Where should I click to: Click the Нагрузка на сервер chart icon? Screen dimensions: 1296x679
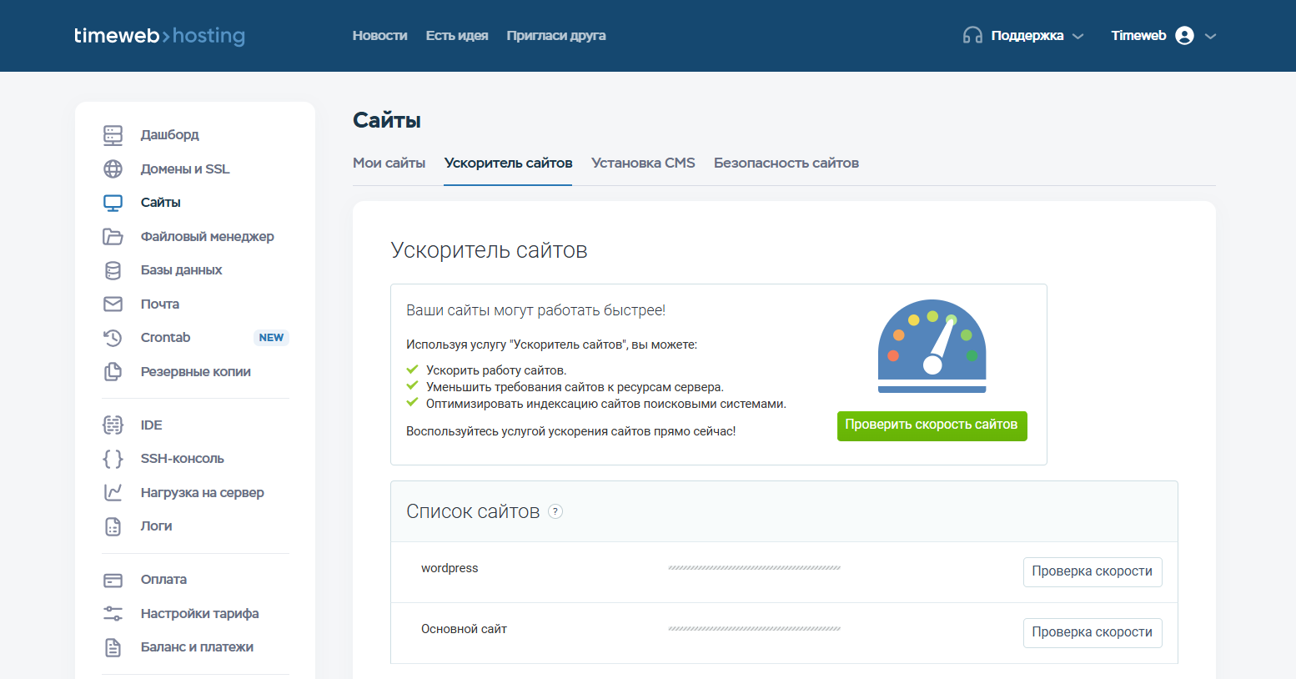(113, 493)
